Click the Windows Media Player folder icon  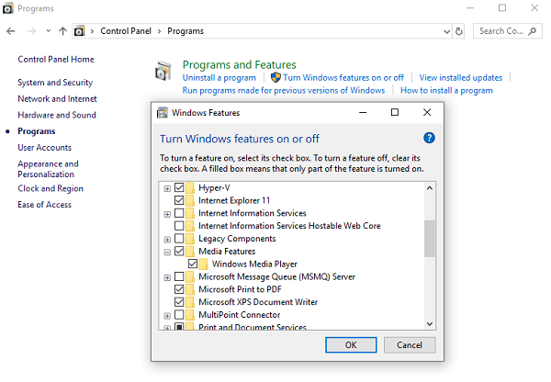[x=205, y=264]
